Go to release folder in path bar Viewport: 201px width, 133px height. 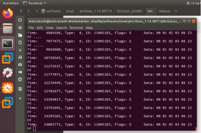click(164, 11)
